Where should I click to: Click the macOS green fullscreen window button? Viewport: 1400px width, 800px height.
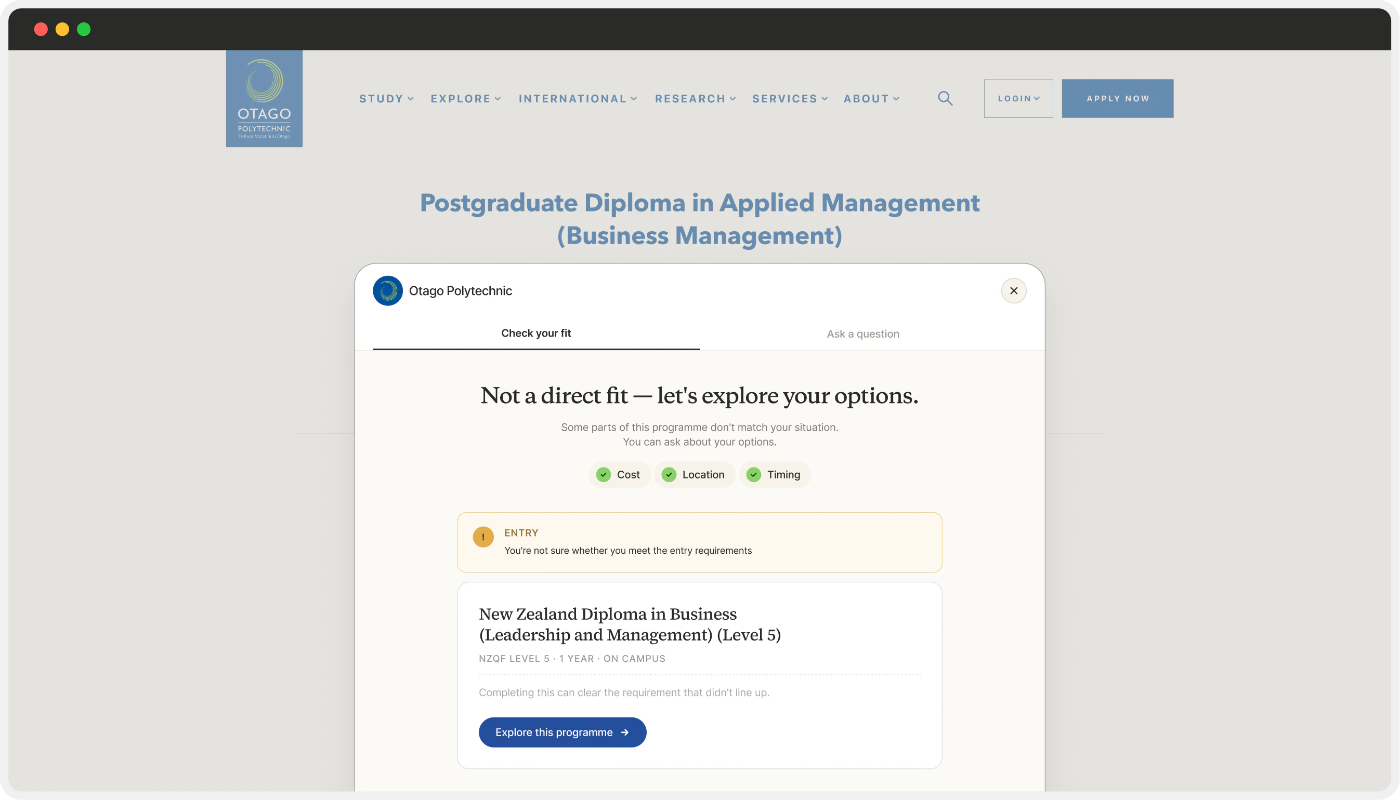[84, 29]
